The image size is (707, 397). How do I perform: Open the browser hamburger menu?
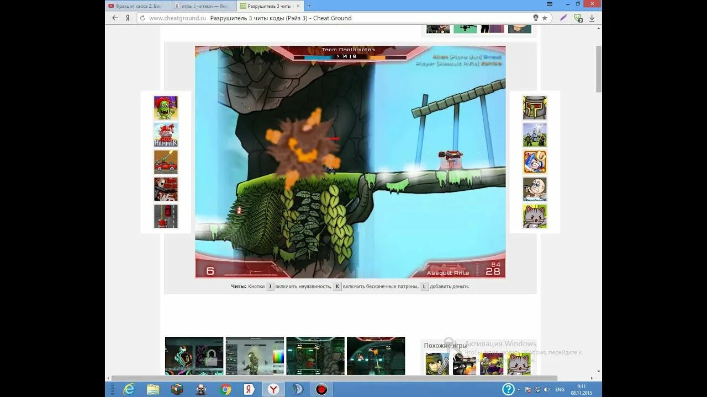pyautogui.click(x=550, y=4)
